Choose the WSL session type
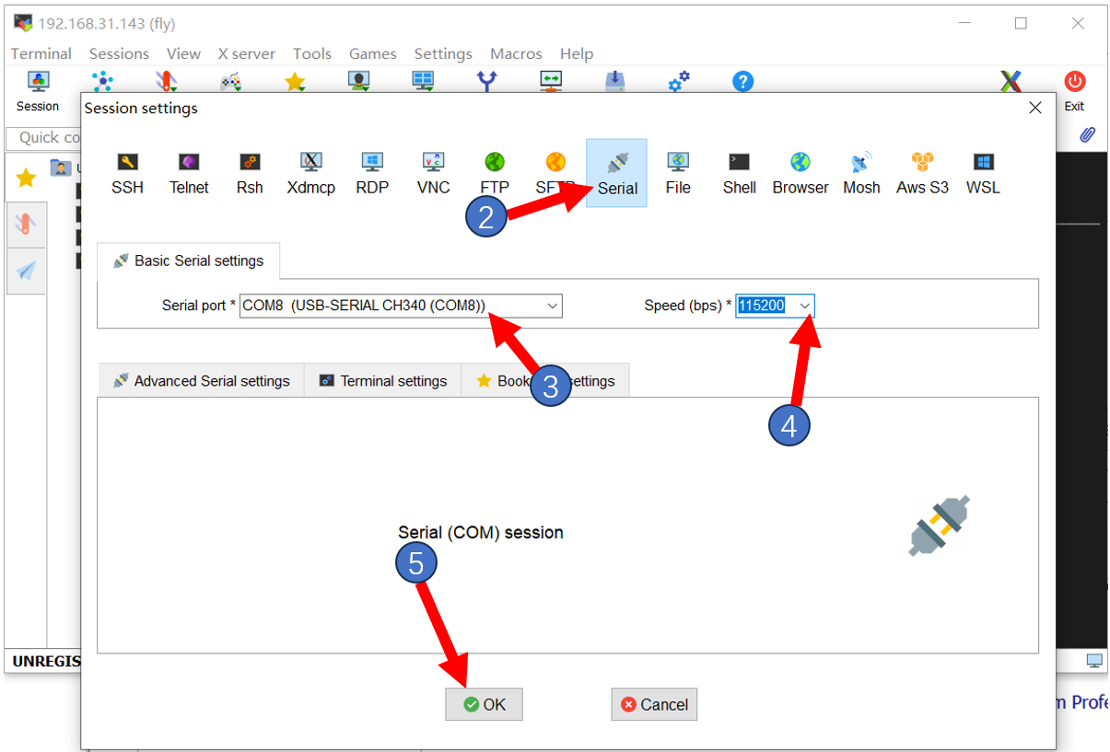 pos(983,173)
